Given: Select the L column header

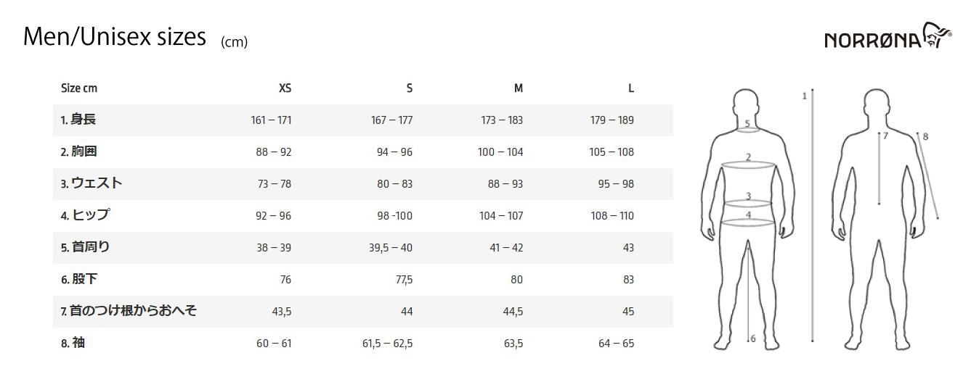Looking at the screenshot, I should point(631,88).
